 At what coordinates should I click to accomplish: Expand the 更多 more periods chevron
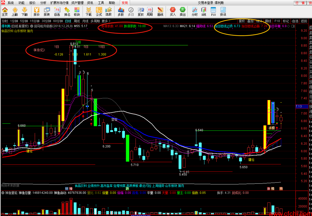point(106,21)
